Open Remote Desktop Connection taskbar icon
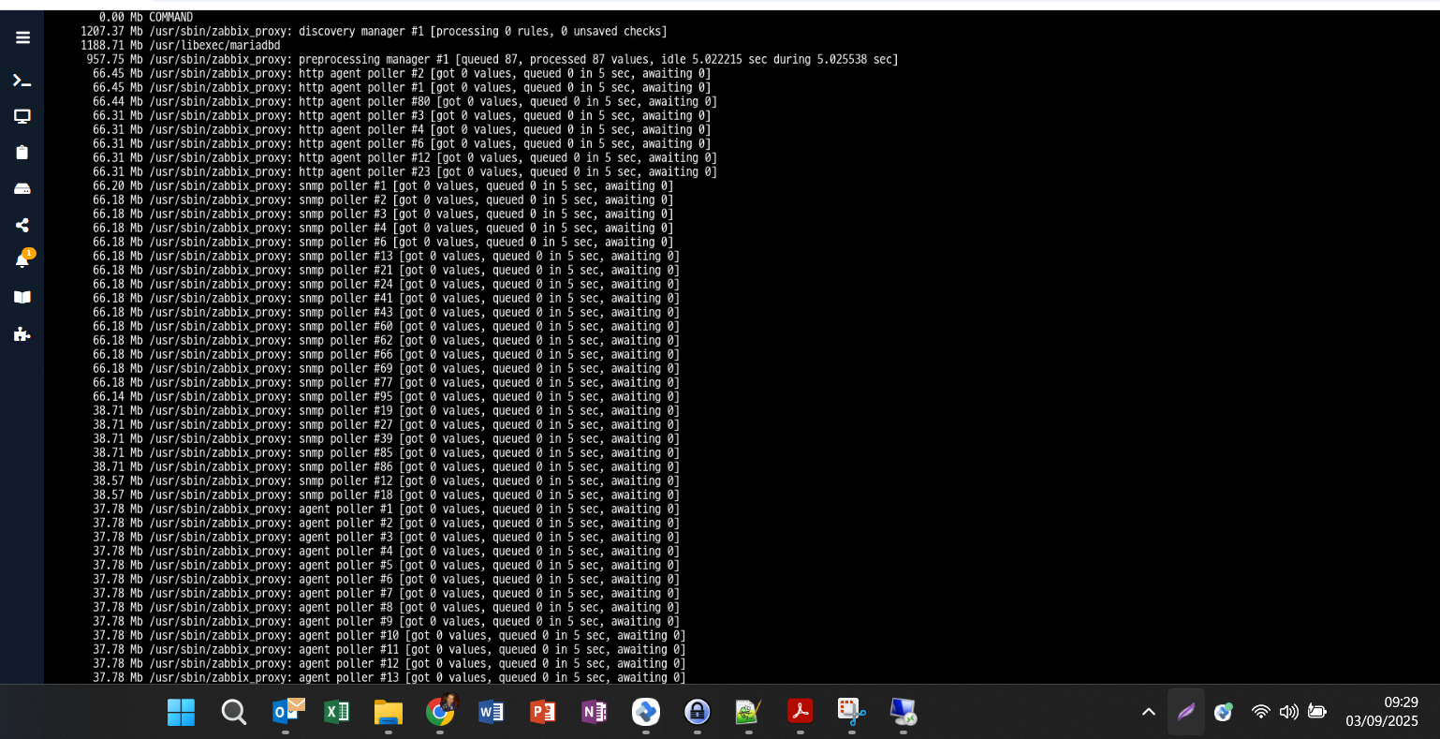The height and width of the screenshot is (739, 1440). tap(903, 713)
